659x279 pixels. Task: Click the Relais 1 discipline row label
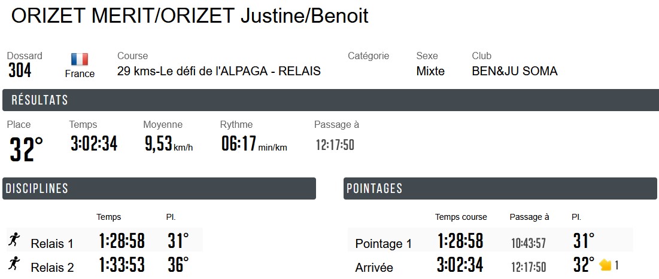tap(52, 243)
